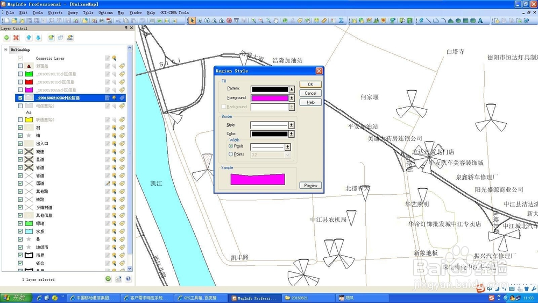Click the Windows Start button 开始
538x303 pixels.
(x=16, y=298)
